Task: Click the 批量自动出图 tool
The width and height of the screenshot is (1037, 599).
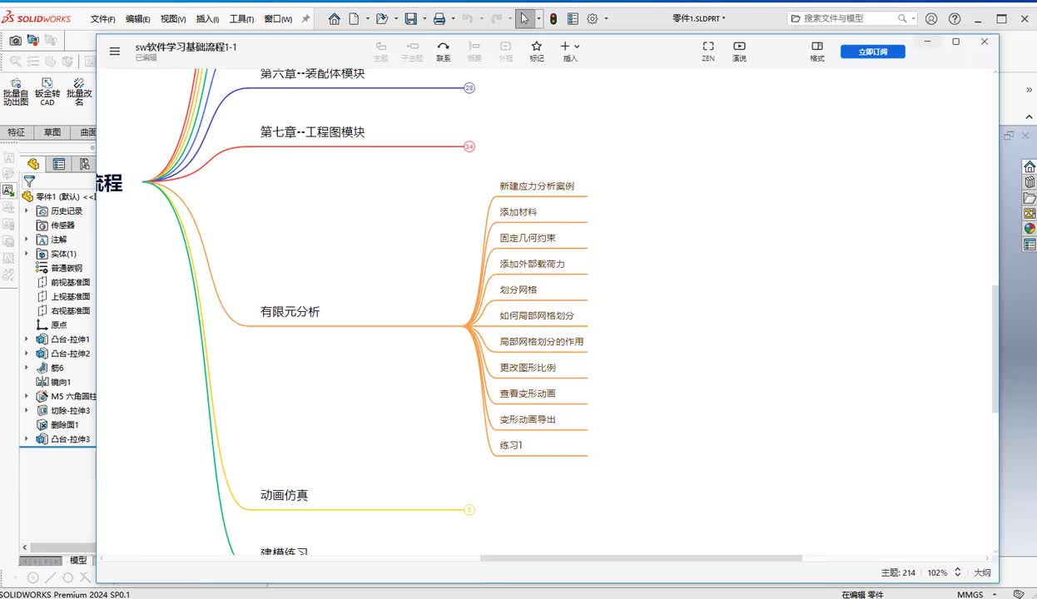Action: pyautogui.click(x=16, y=91)
